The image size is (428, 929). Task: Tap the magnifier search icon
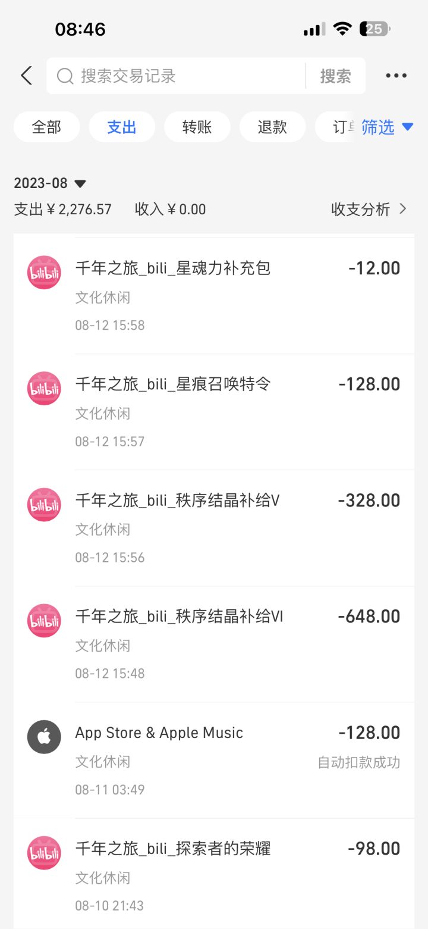65,76
